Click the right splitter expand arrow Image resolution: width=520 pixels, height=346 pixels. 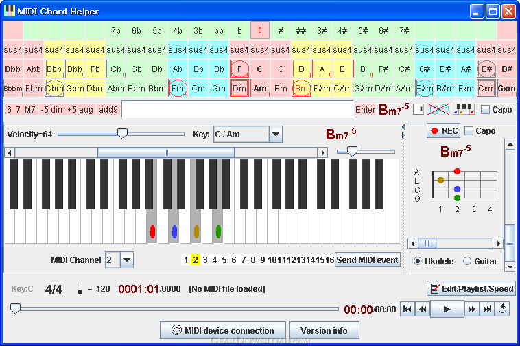tap(403, 135)
